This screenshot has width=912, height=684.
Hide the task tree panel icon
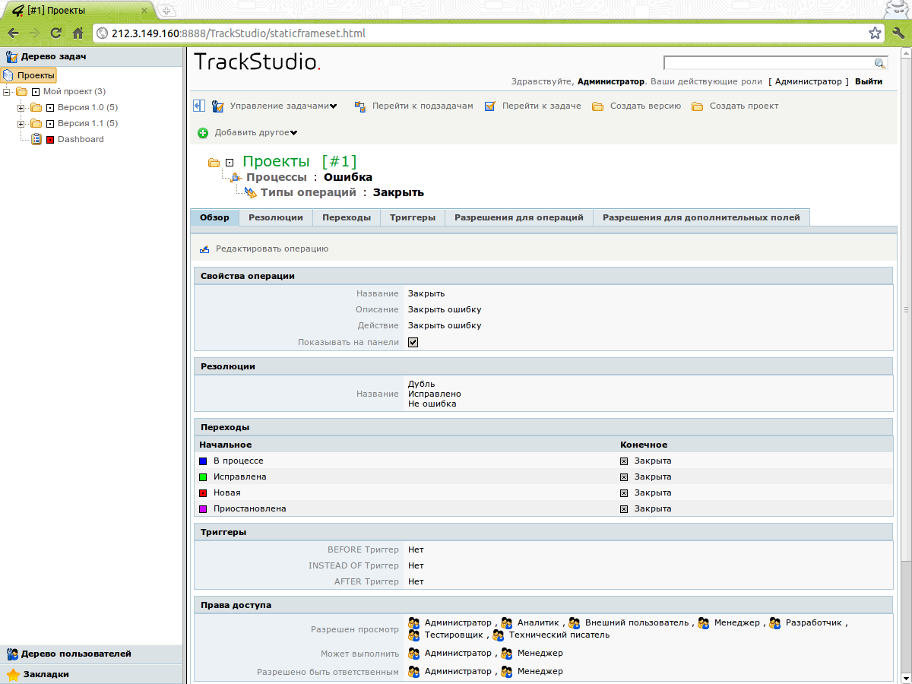coord(199,106)
